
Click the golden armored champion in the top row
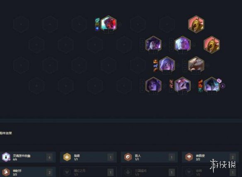coord(196,24)
